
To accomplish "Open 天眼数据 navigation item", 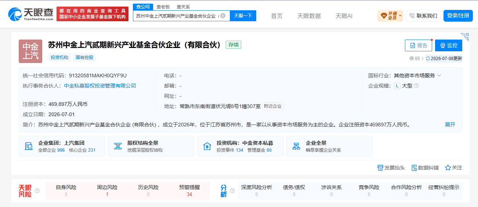I will [x=309, y=16].
